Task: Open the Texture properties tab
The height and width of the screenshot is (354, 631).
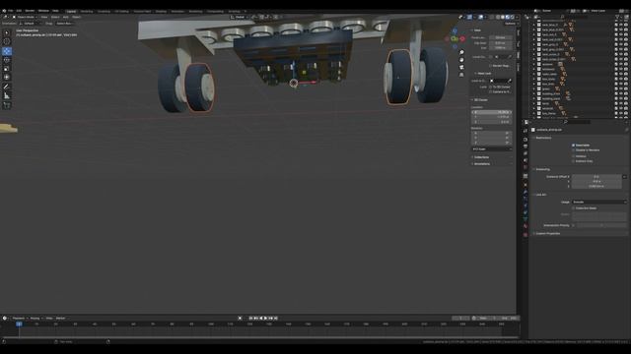Action: point(526,235)
